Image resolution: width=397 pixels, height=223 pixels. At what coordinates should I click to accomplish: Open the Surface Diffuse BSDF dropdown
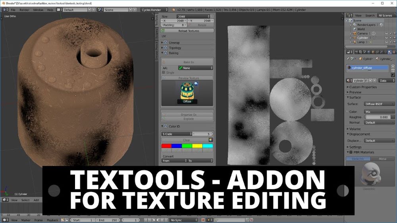(379, 104)
